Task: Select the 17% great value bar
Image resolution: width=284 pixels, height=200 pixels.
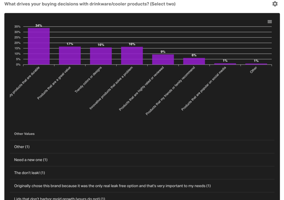Action: click(x=70, y=55)
